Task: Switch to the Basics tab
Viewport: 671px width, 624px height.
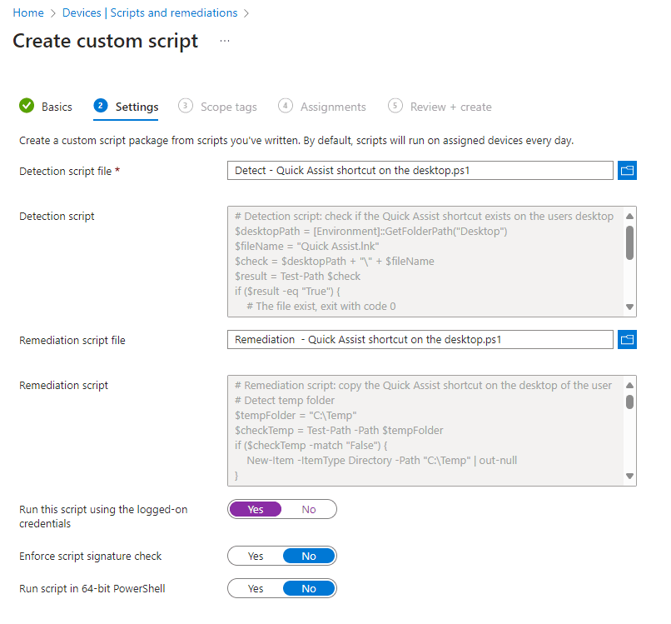Action: point(57,107)
